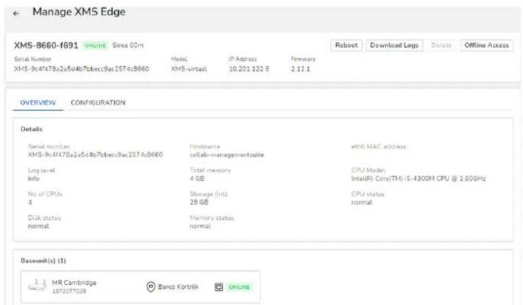This screenshot has height=305, width=523.
Task: Click the ONLINE status badge in the baseunit card
Action: pyautogui.click(x=239, y=287)
